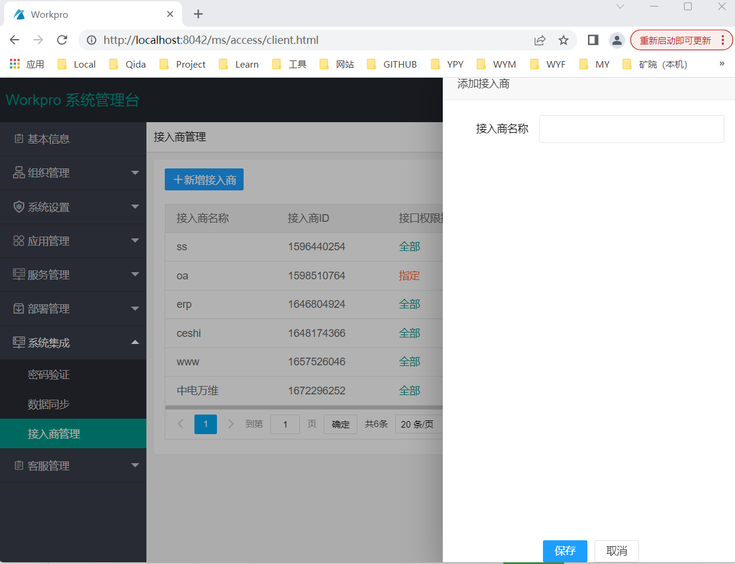735x564 pixels.
Task: Click the browser reload page icon
Action: tap(62, 40)
